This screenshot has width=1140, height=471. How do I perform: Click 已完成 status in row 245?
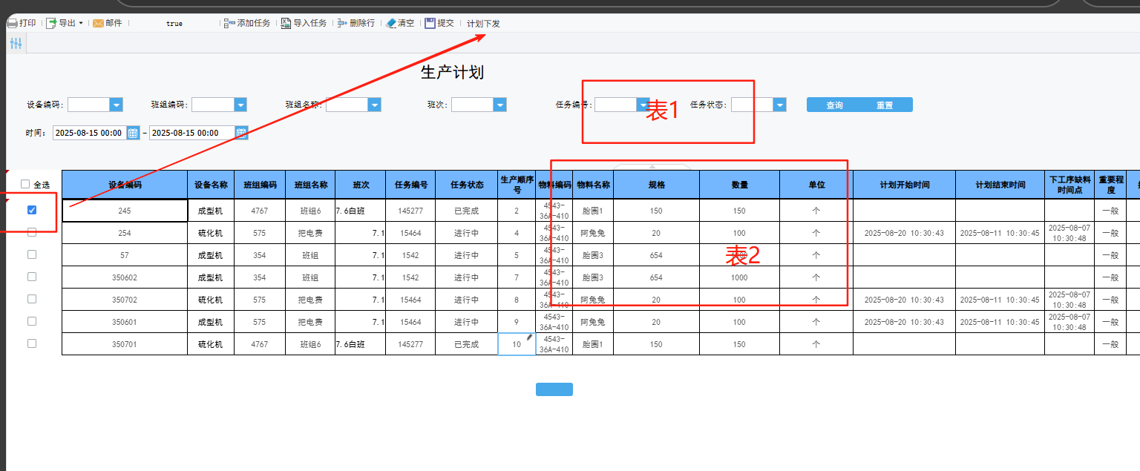click(x=466, y=211)
